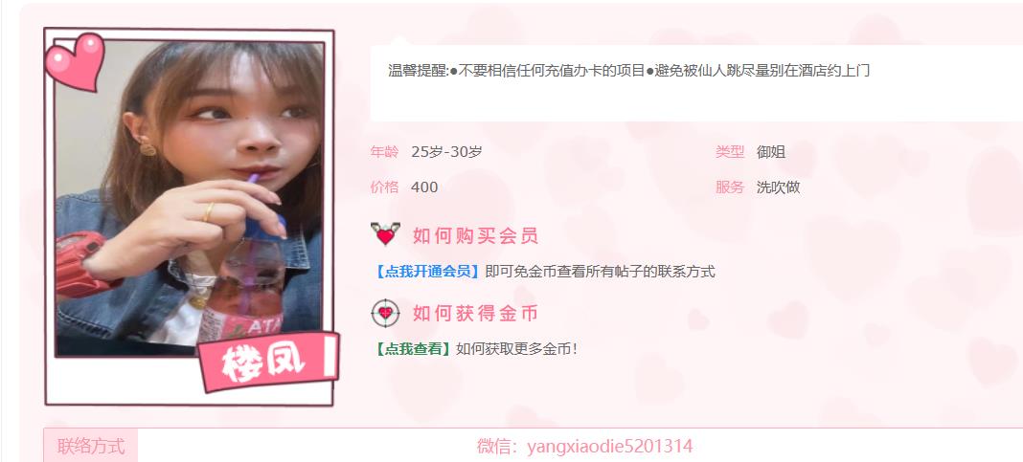Image resolution: width=1023 pixels, height=462 pixels.
Task: Click the 类型 label
Action: pos(730,152)
